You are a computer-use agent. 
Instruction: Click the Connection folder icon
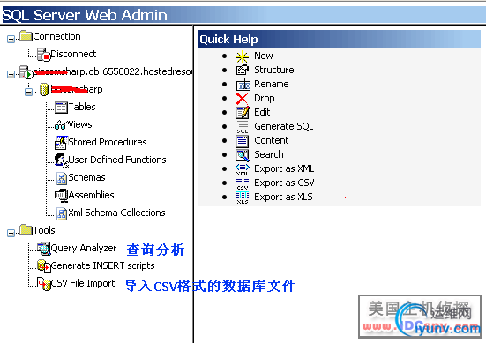[26, 35]
